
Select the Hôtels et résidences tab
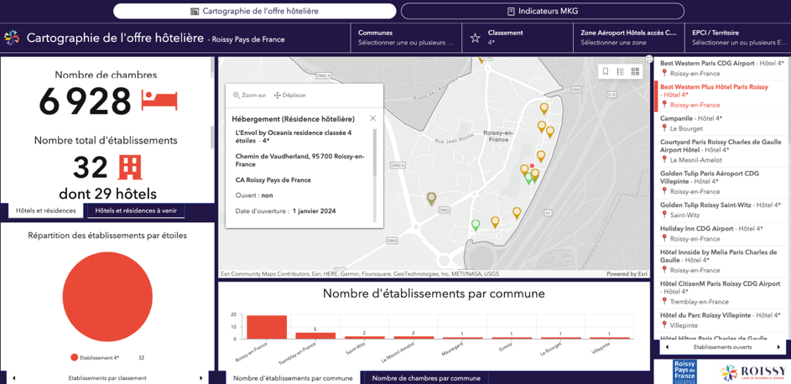point(46,210)
